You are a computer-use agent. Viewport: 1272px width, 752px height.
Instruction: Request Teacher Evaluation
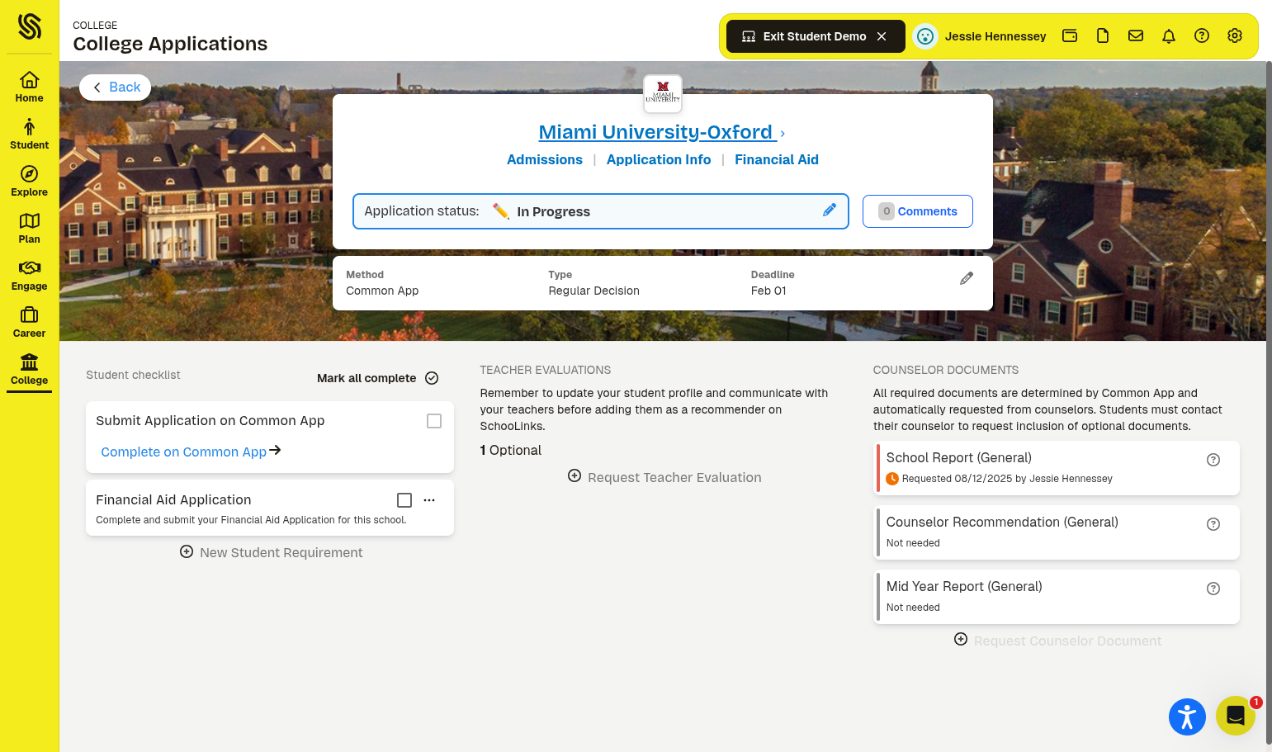pos(664,477)
